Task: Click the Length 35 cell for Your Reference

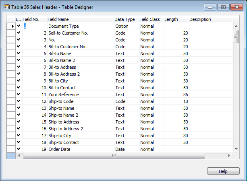Action: coord(176,95)
